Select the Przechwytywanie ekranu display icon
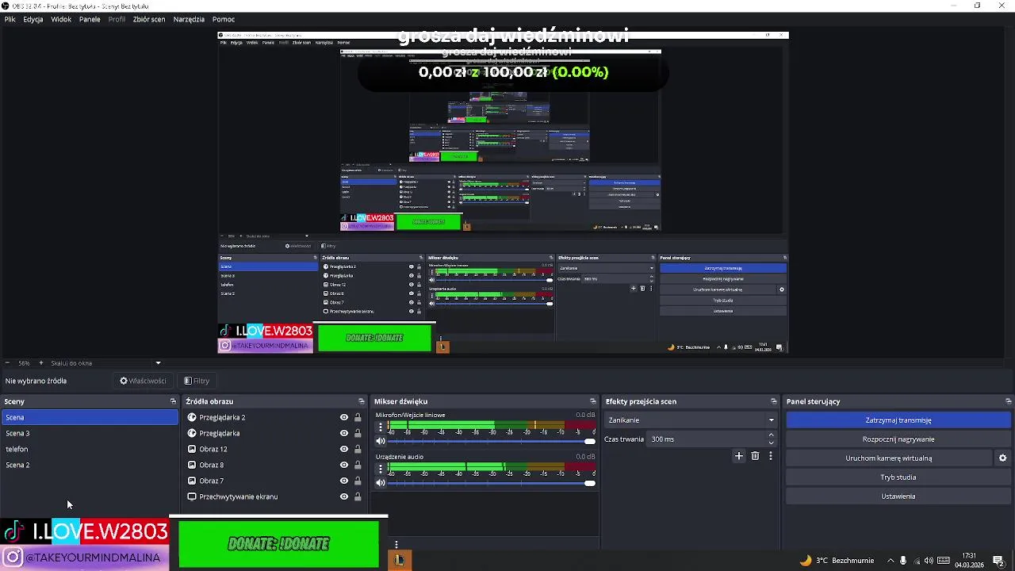1015x571 pixels. coord(192,496)
